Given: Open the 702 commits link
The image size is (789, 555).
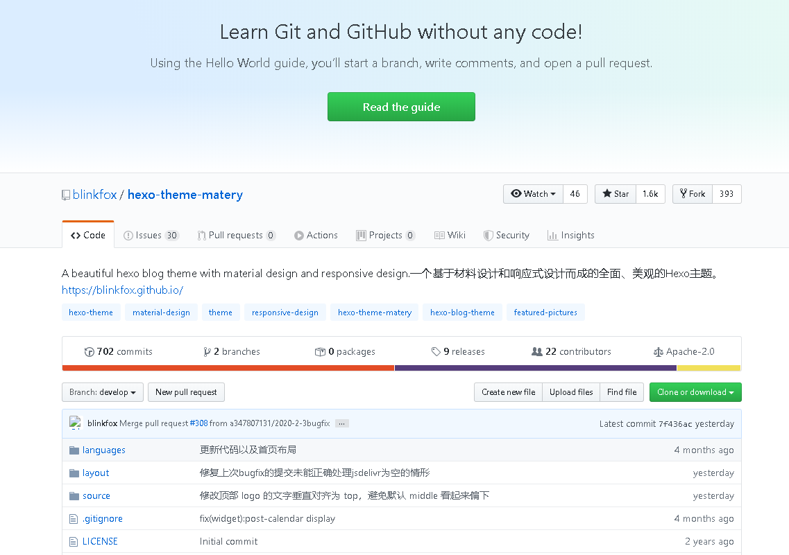Looking at the screenshot, I should click(x=118, y=351).
